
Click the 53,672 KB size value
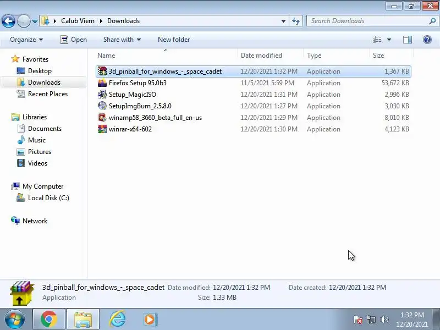pos(395,83)
